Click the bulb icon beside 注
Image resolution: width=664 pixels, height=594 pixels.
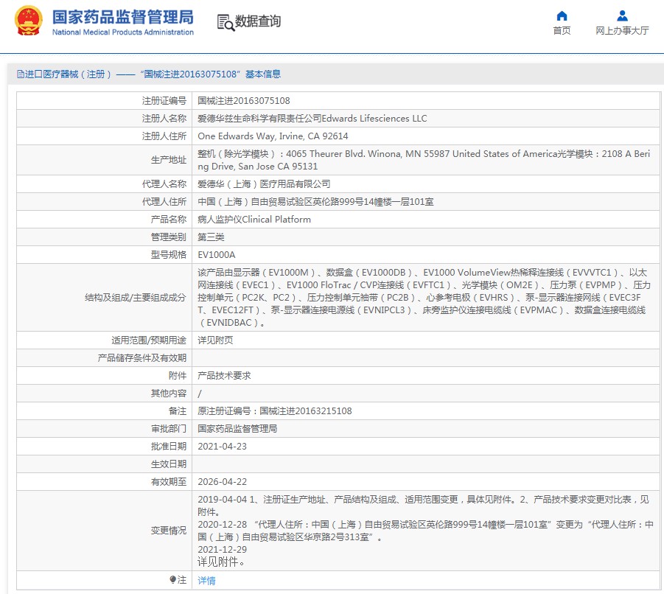click(172, 579)
